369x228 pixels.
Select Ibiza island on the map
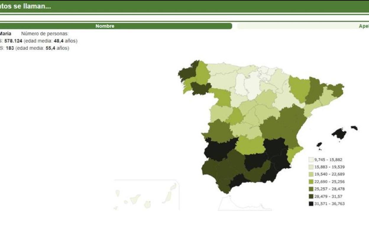pyautogui.click(x=319, y=145)
